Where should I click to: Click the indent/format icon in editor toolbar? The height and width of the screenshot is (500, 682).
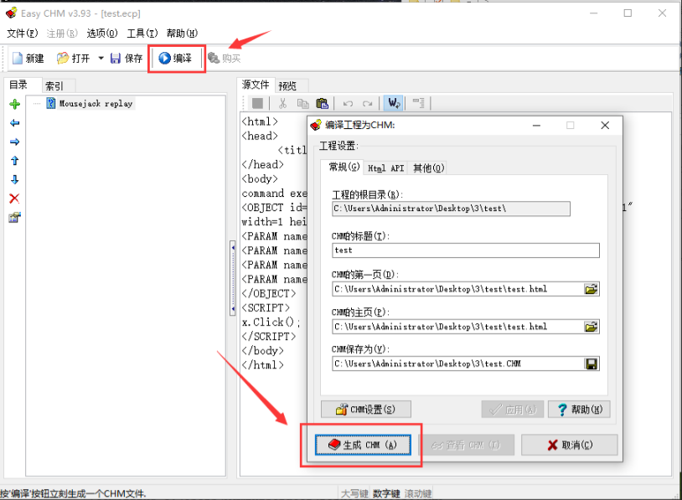point(418,103)
